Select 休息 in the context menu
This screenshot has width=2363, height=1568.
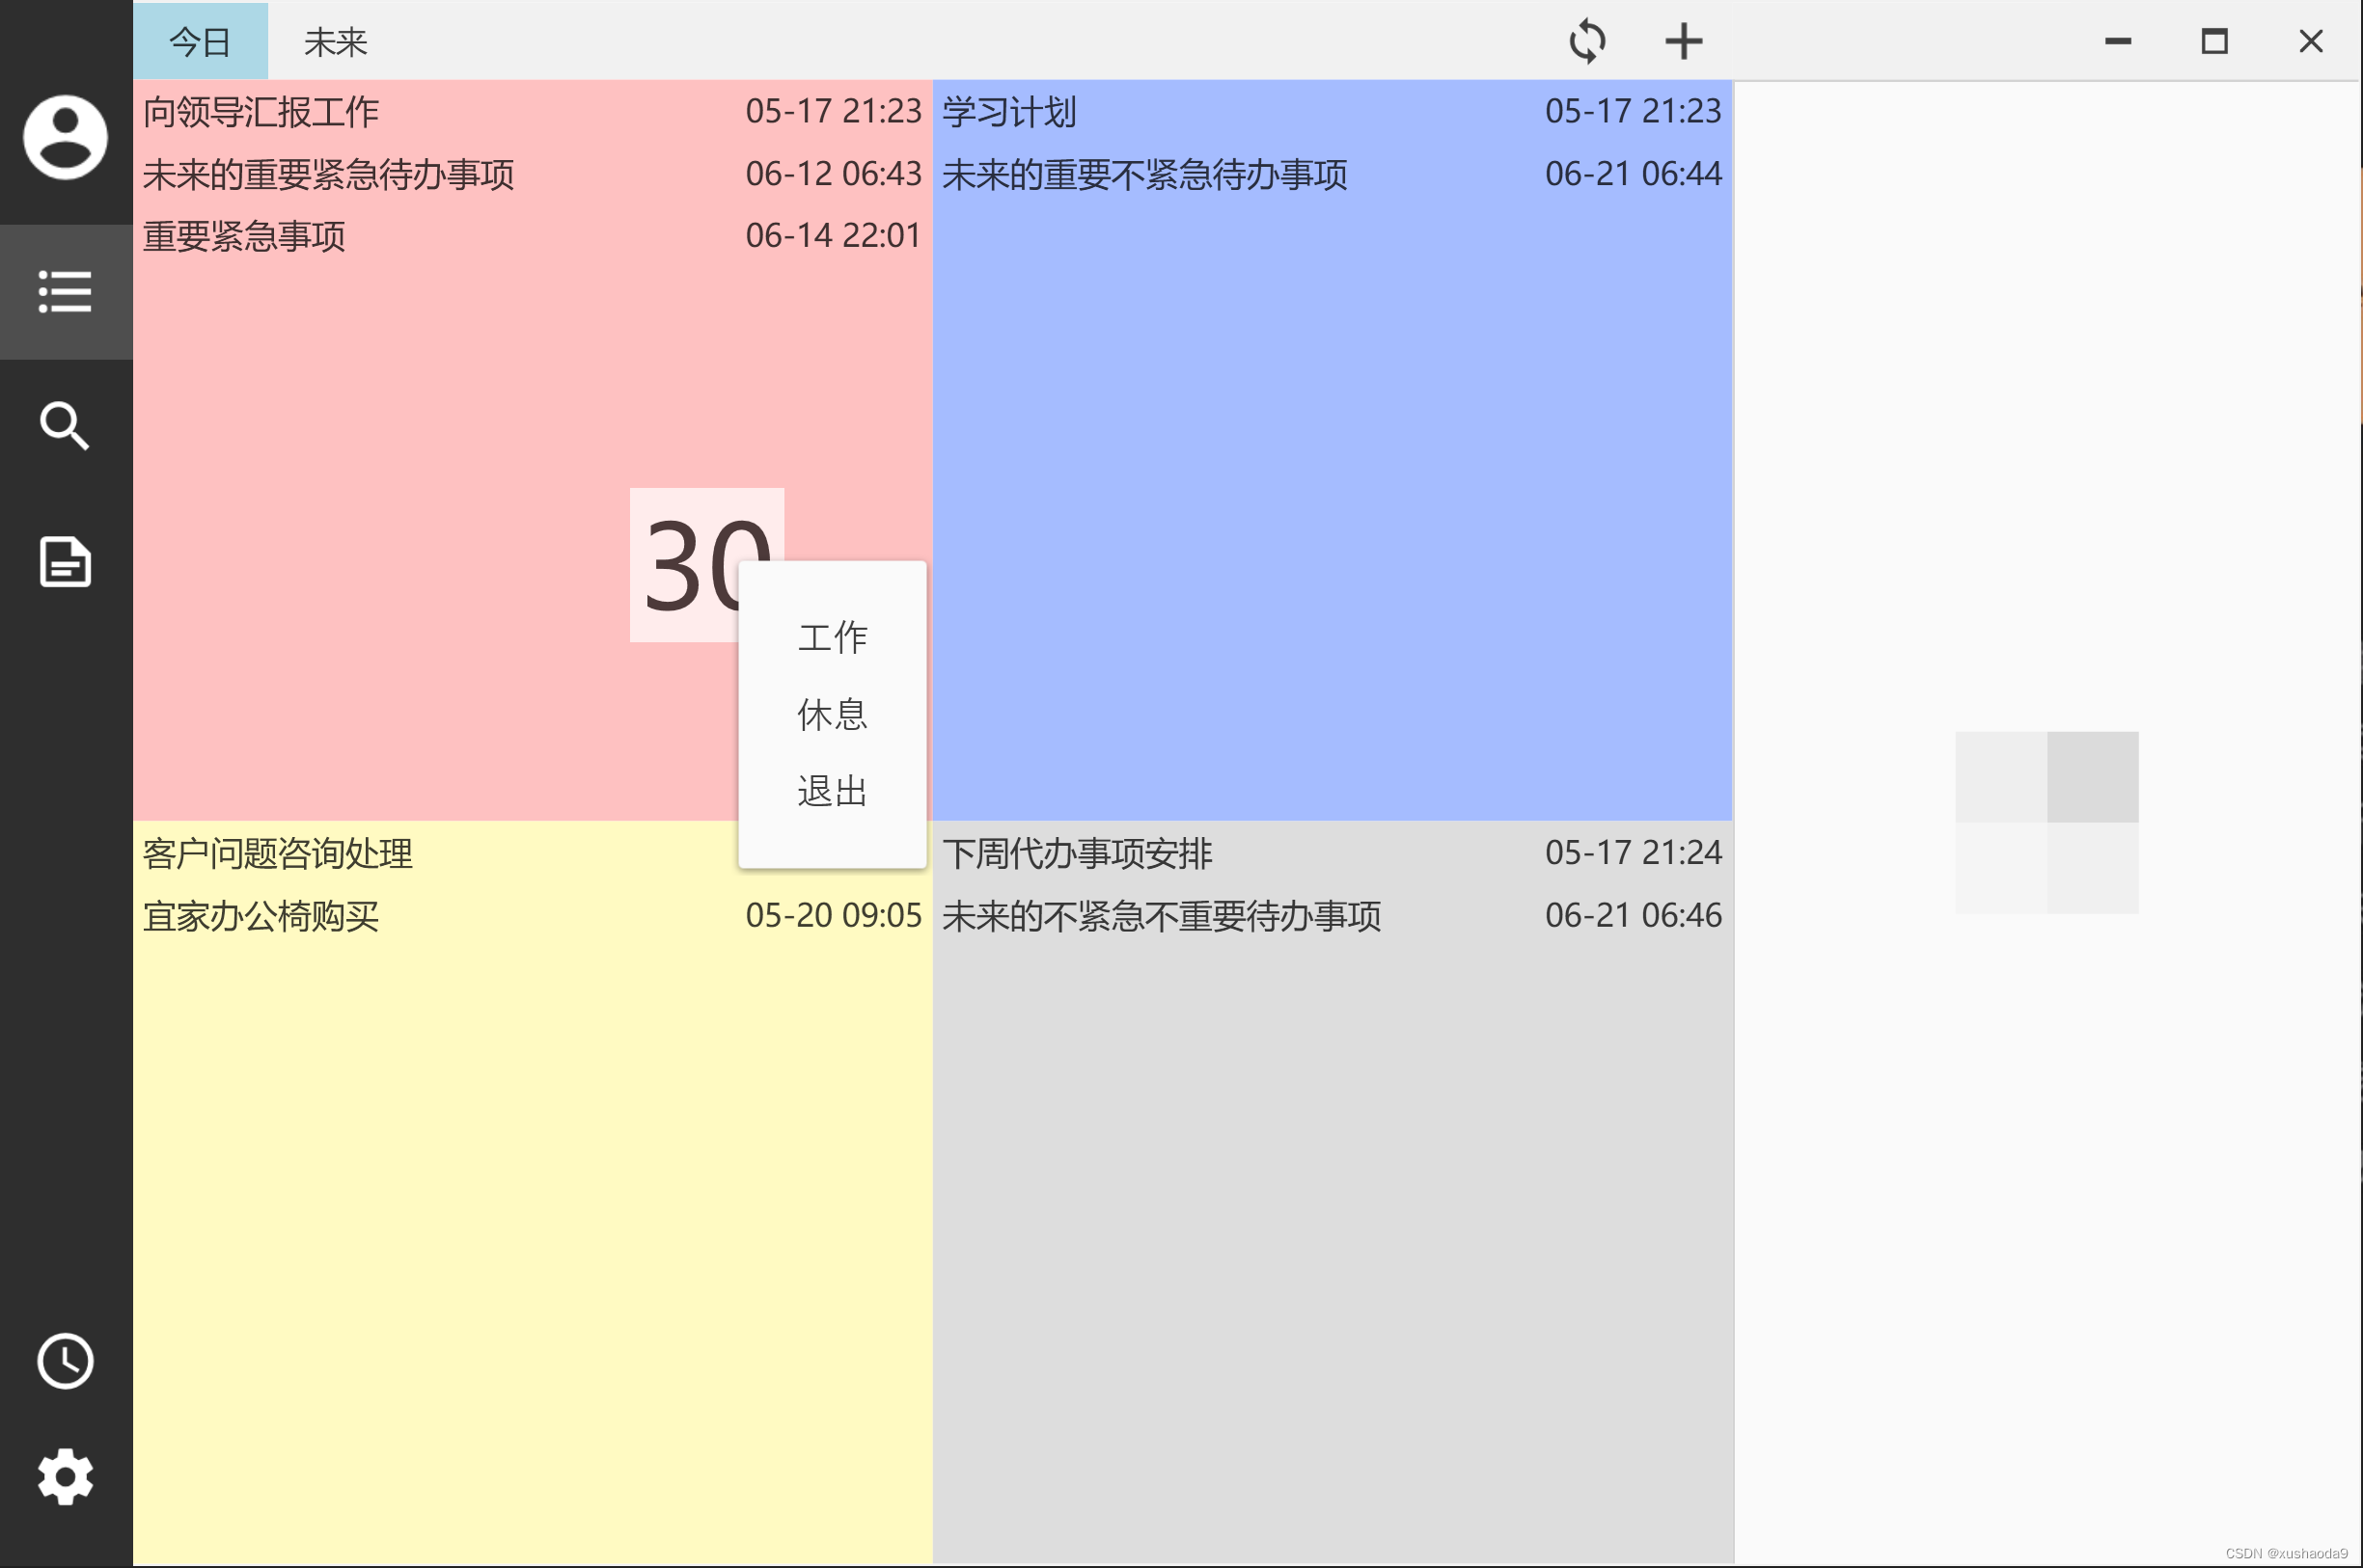coord(832,714)
